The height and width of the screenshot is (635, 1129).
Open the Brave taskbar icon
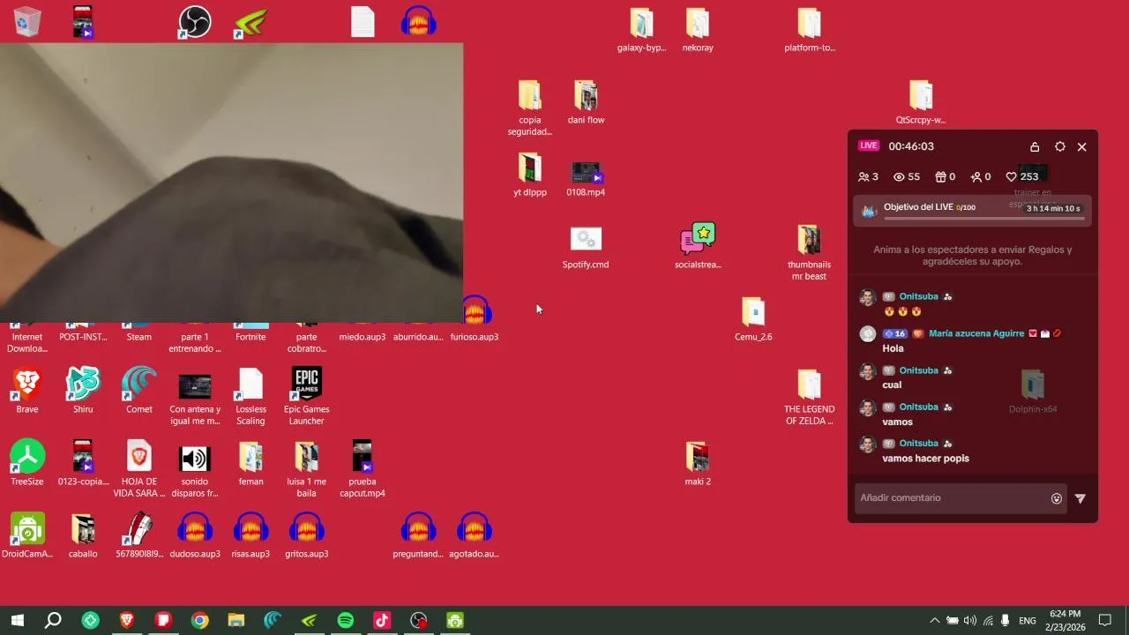coord(127,621)
